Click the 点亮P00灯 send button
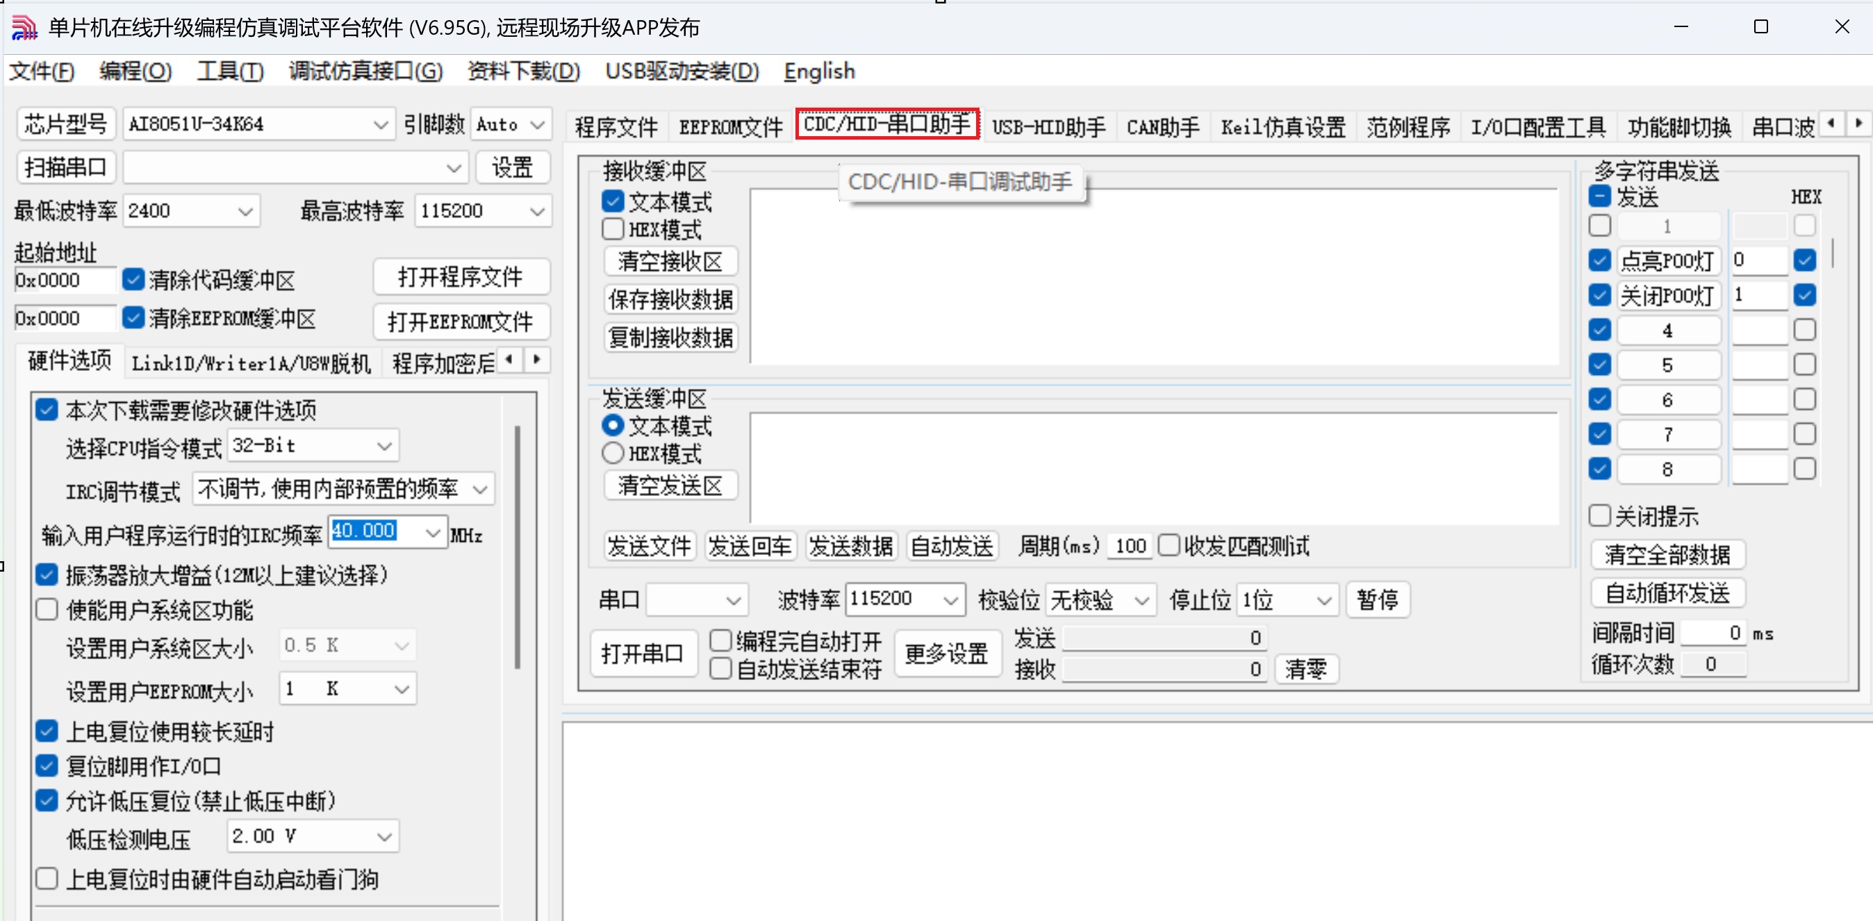The image size is (1873, 921). tap(1668, 260)
